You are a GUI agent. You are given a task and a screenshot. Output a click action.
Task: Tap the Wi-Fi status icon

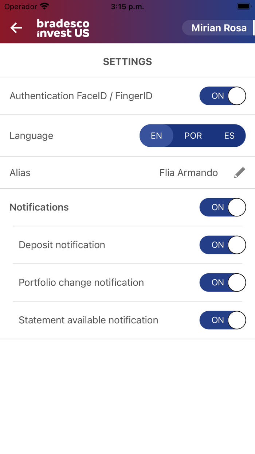pos(44,6)
